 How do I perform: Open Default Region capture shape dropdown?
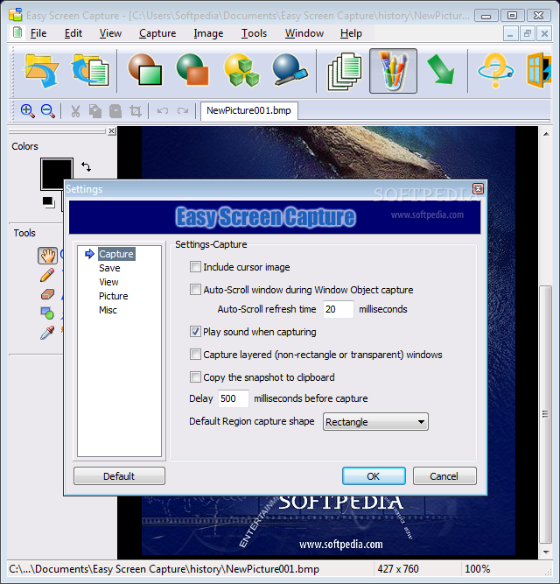pos(375,422)
